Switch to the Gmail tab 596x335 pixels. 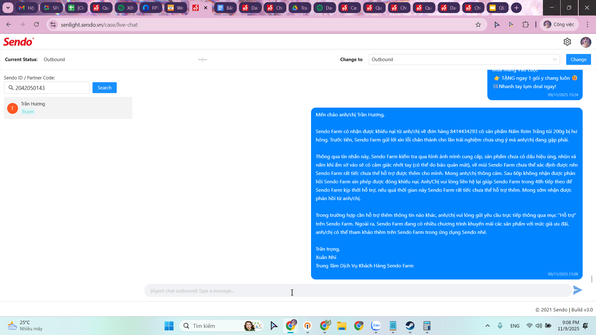coord(27,8)
